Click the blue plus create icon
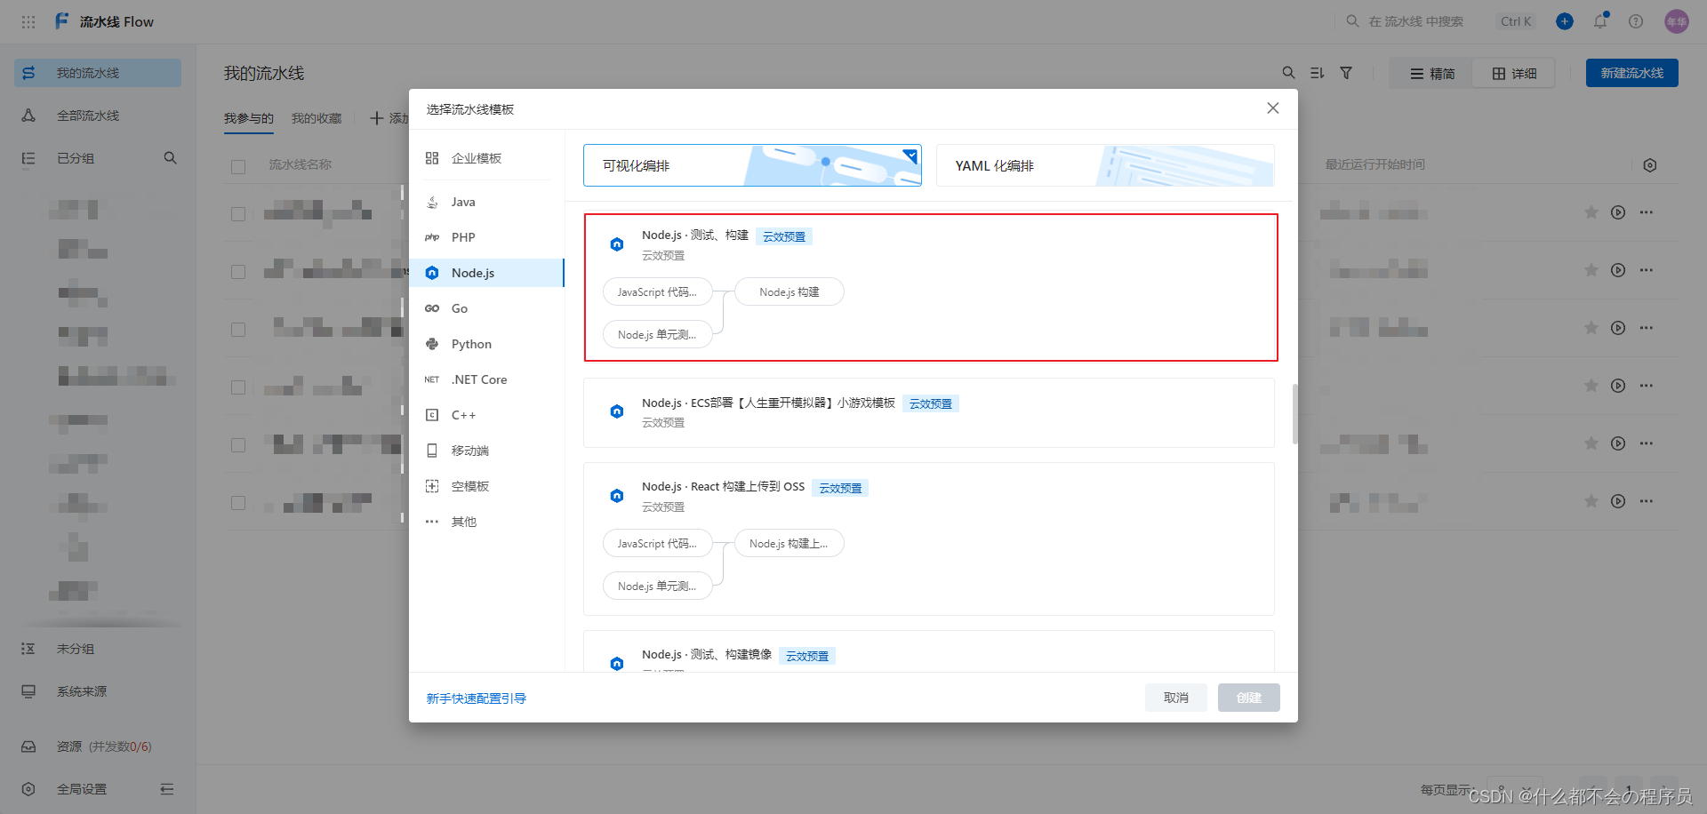Viewport: 1707px width, 814px height. 1565,21
